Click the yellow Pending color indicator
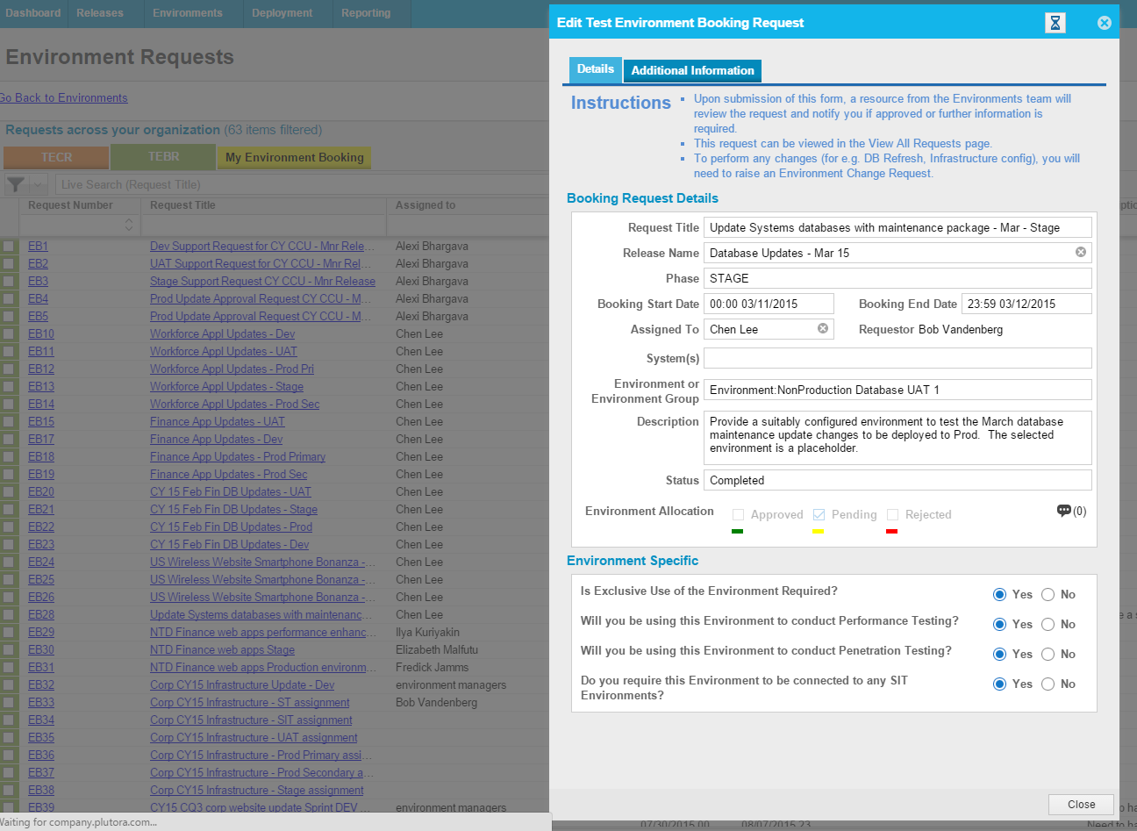This screenshot has width=1137, height=831. 818,531
